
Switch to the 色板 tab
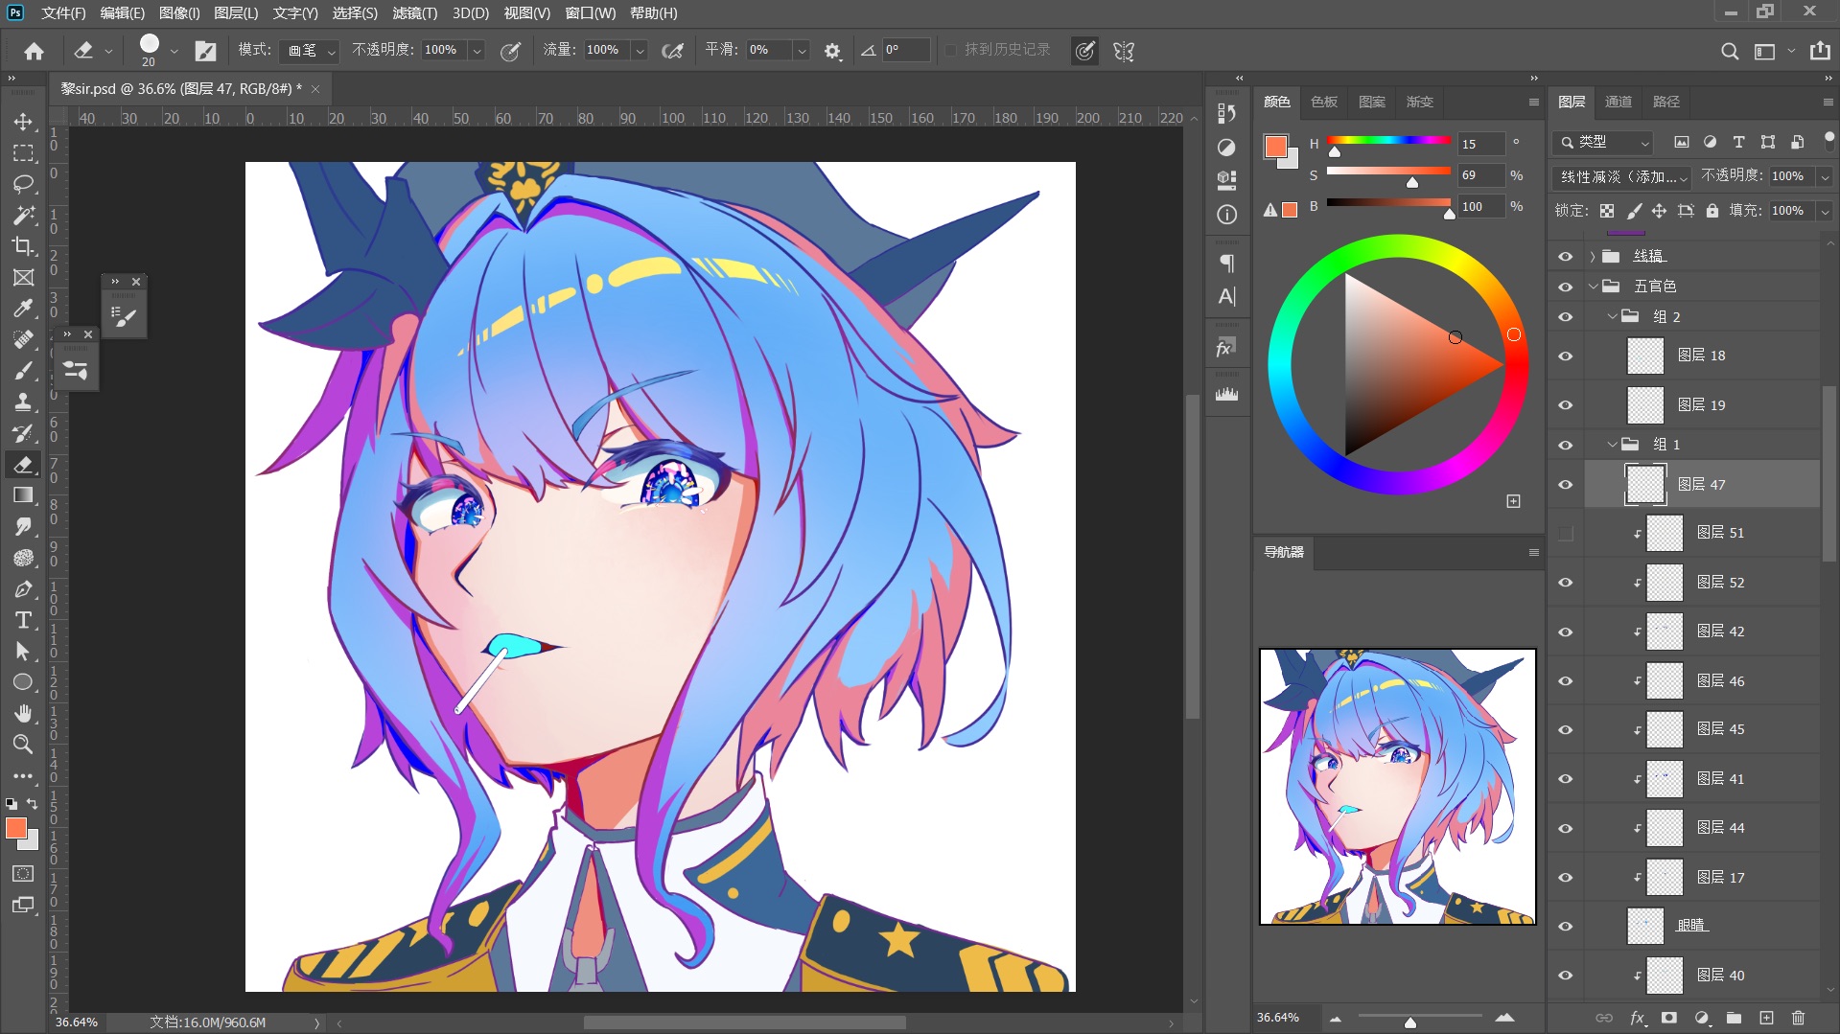pos(1324,102)
